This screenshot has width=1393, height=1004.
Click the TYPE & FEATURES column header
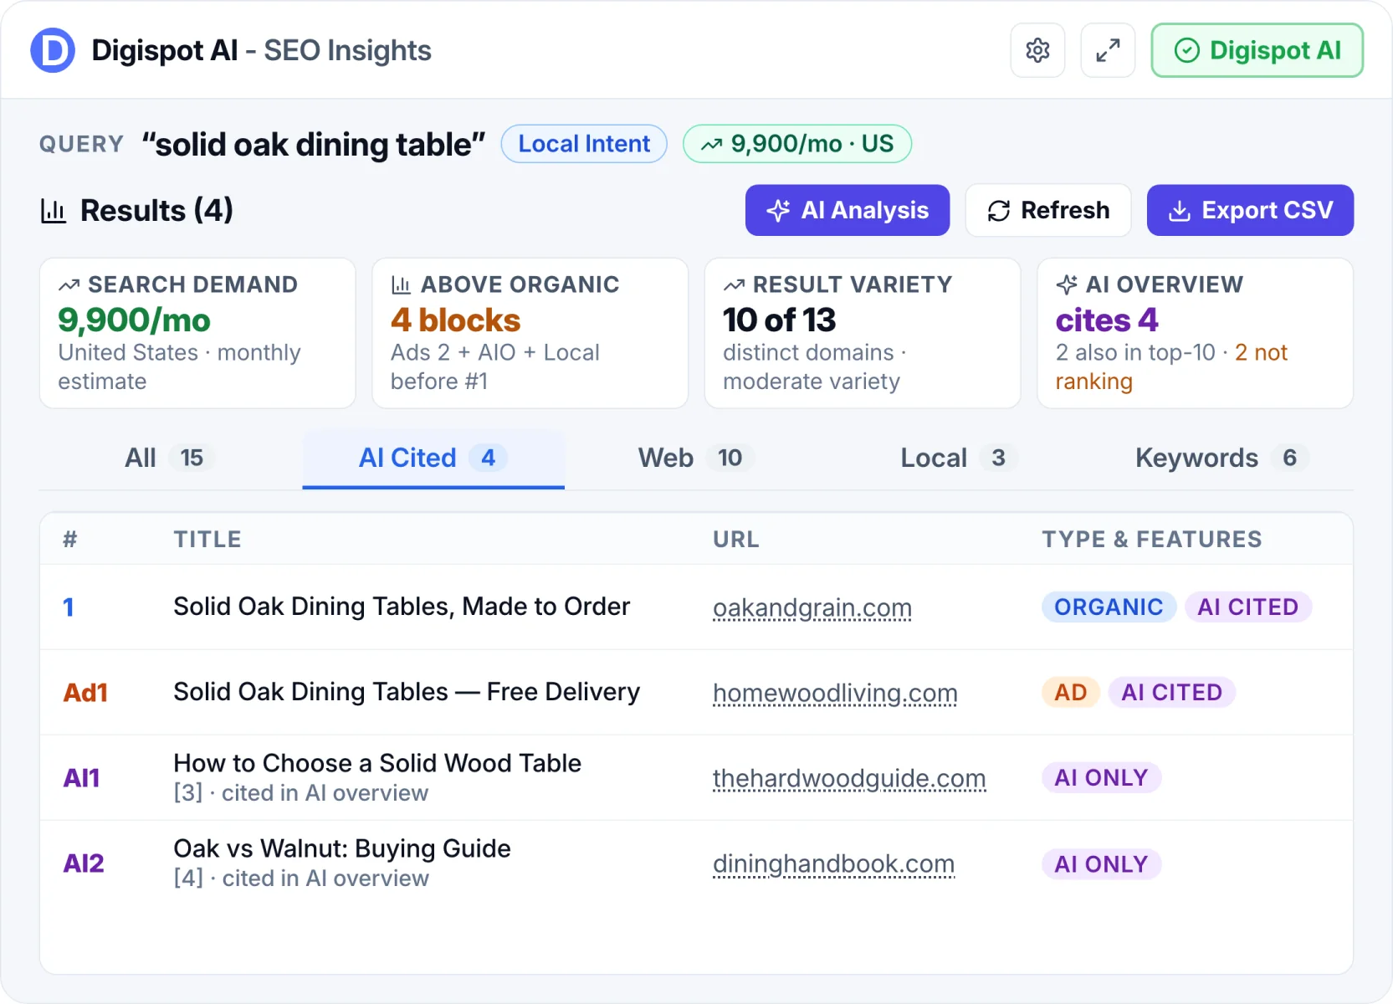click(x=1151, y=540)
